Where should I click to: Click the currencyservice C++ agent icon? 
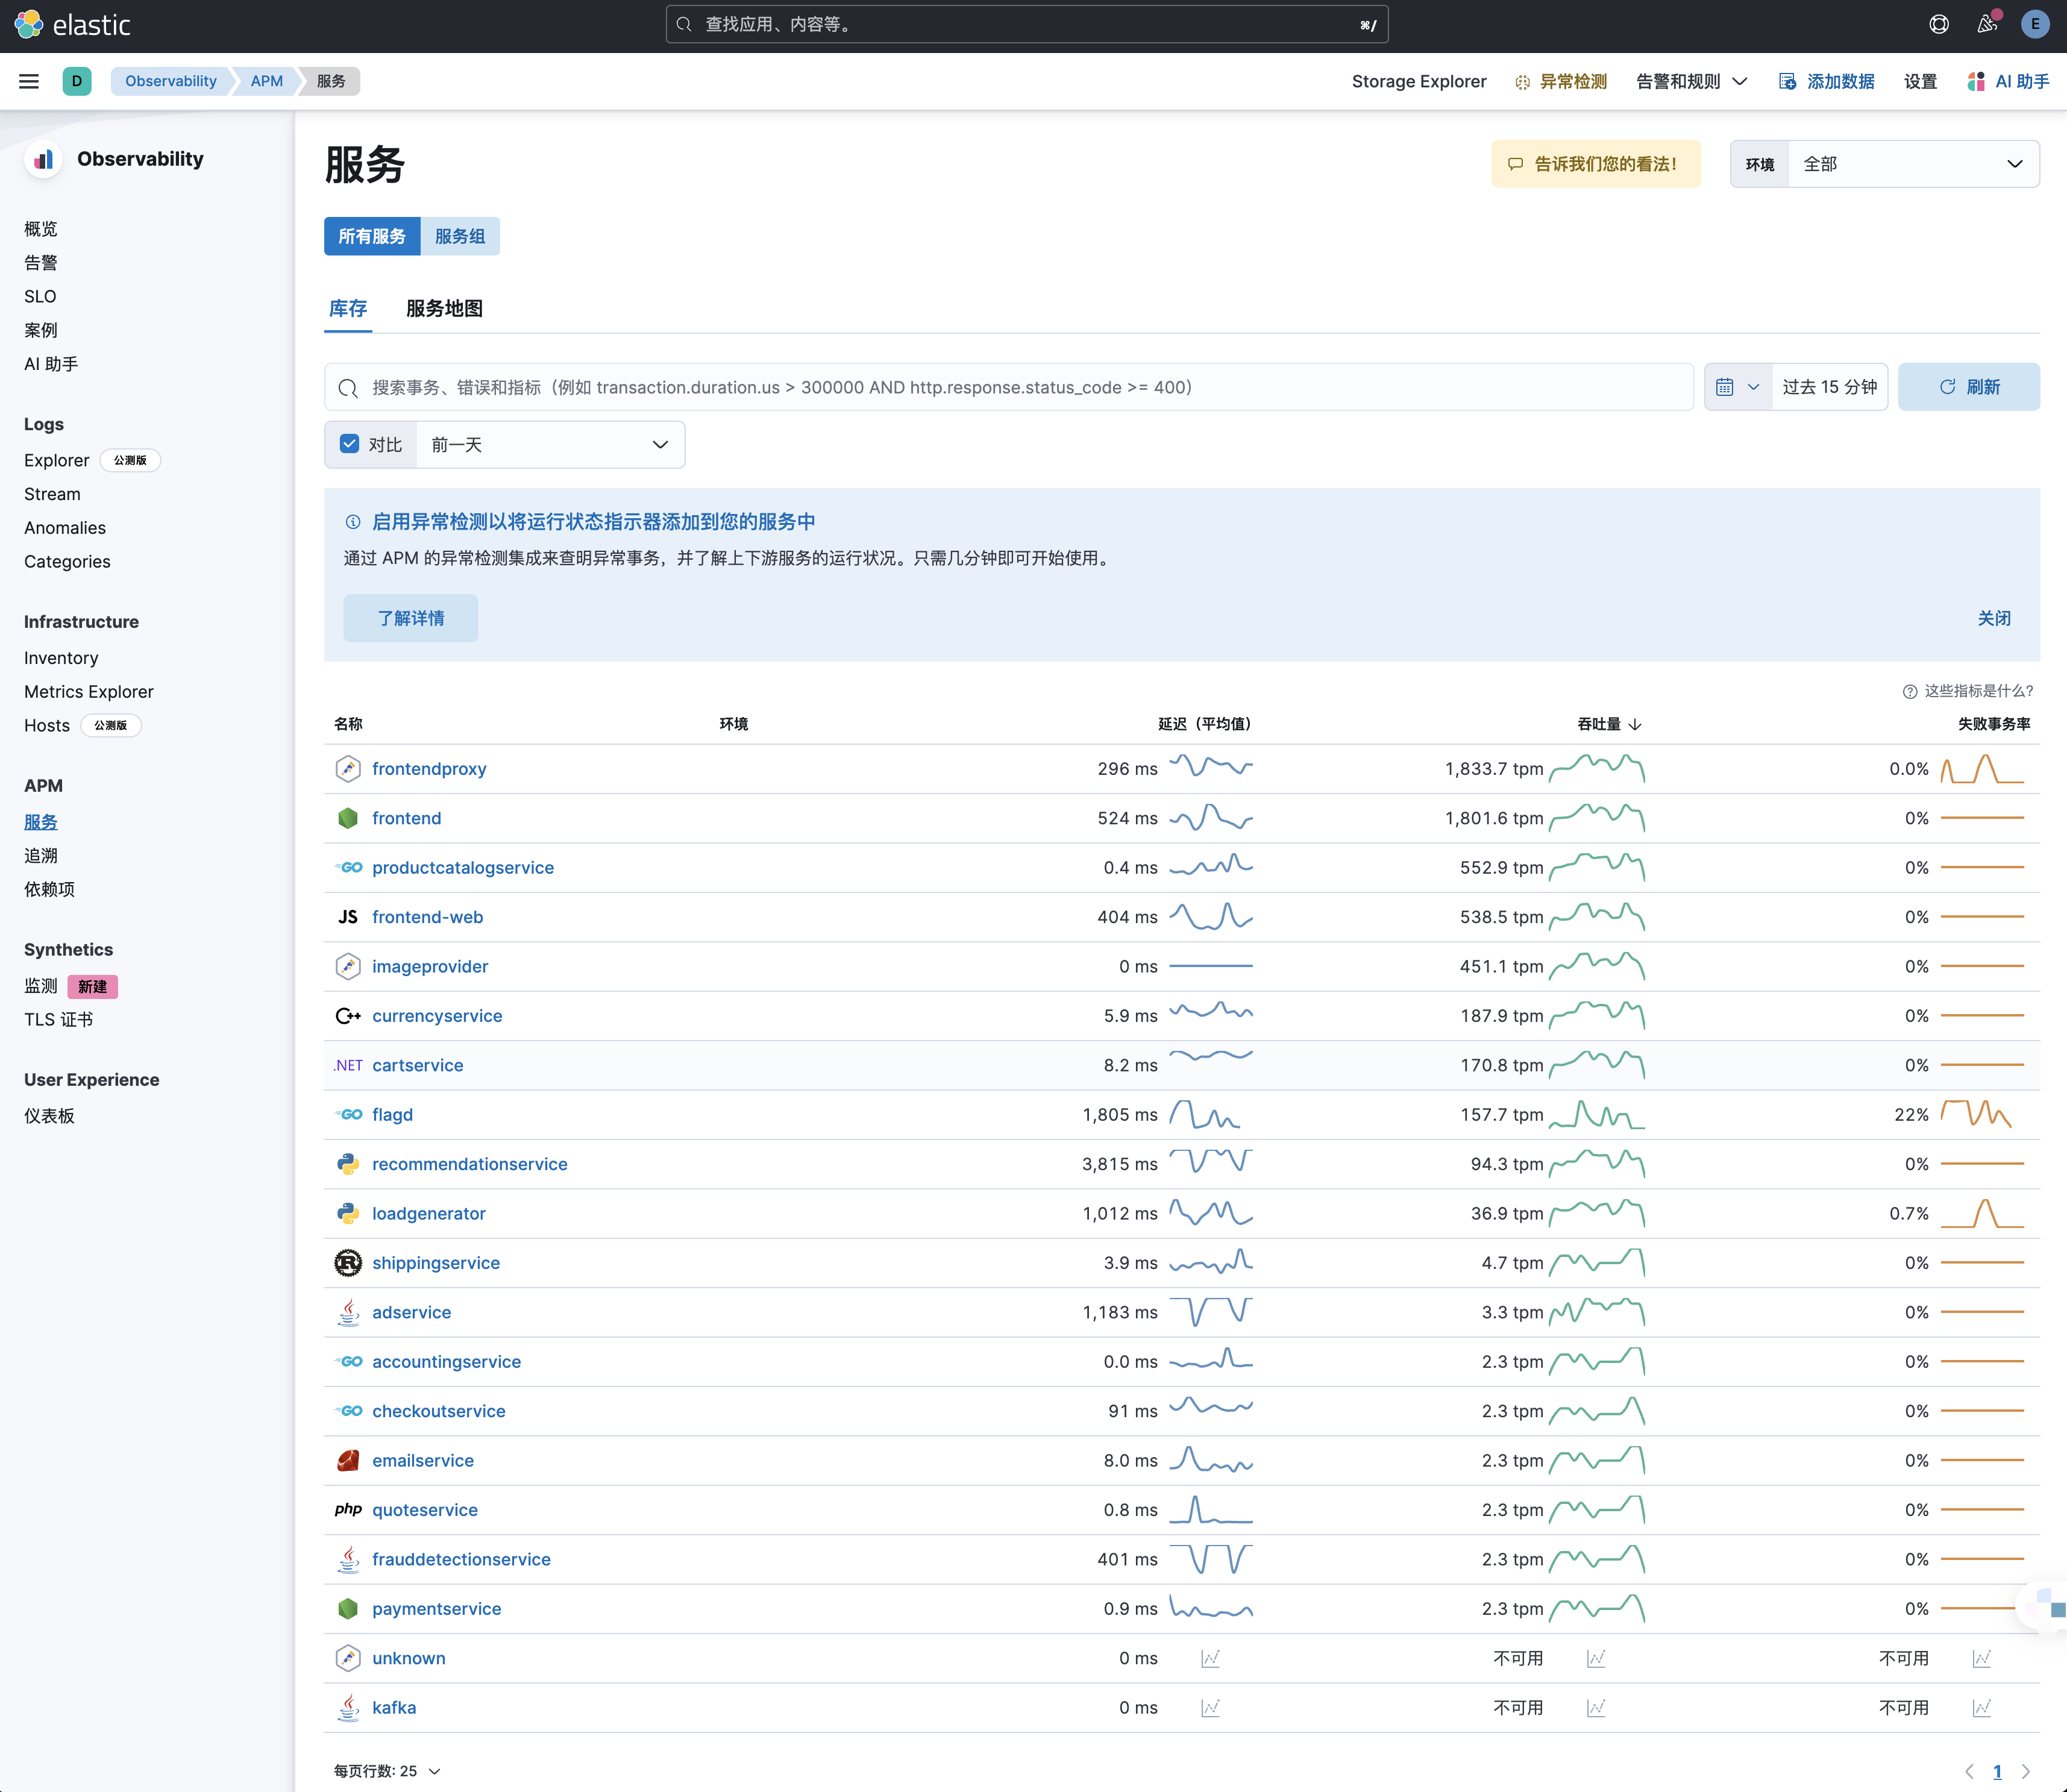(x=348, y=1016)
